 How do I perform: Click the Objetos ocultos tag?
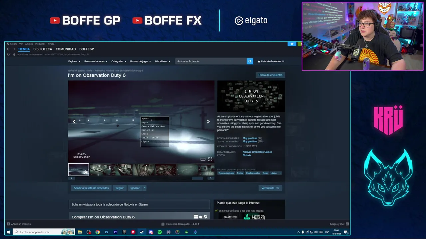pyautogui.click(x=253, y=173)
